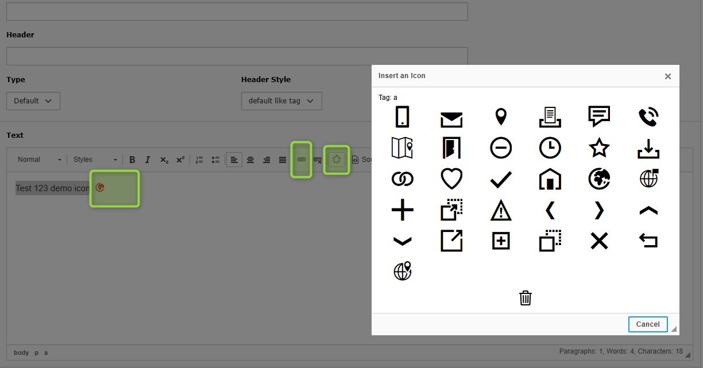Toggle italic formatting in editor toolbar
This screenshot has width=703, height=368.
tap(148, 160)
